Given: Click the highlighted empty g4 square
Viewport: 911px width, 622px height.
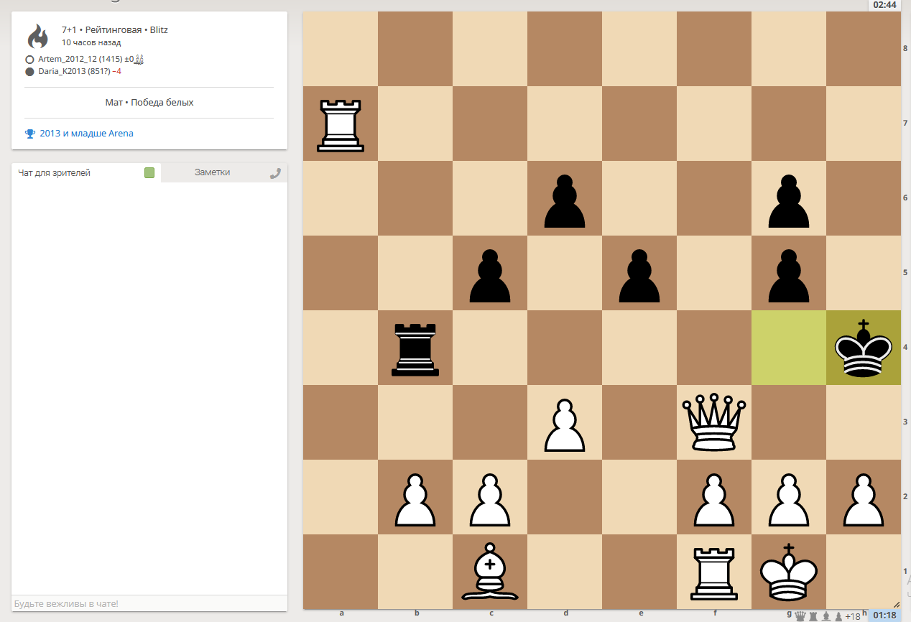Looking at the screenshot, I should pos(789,348).
